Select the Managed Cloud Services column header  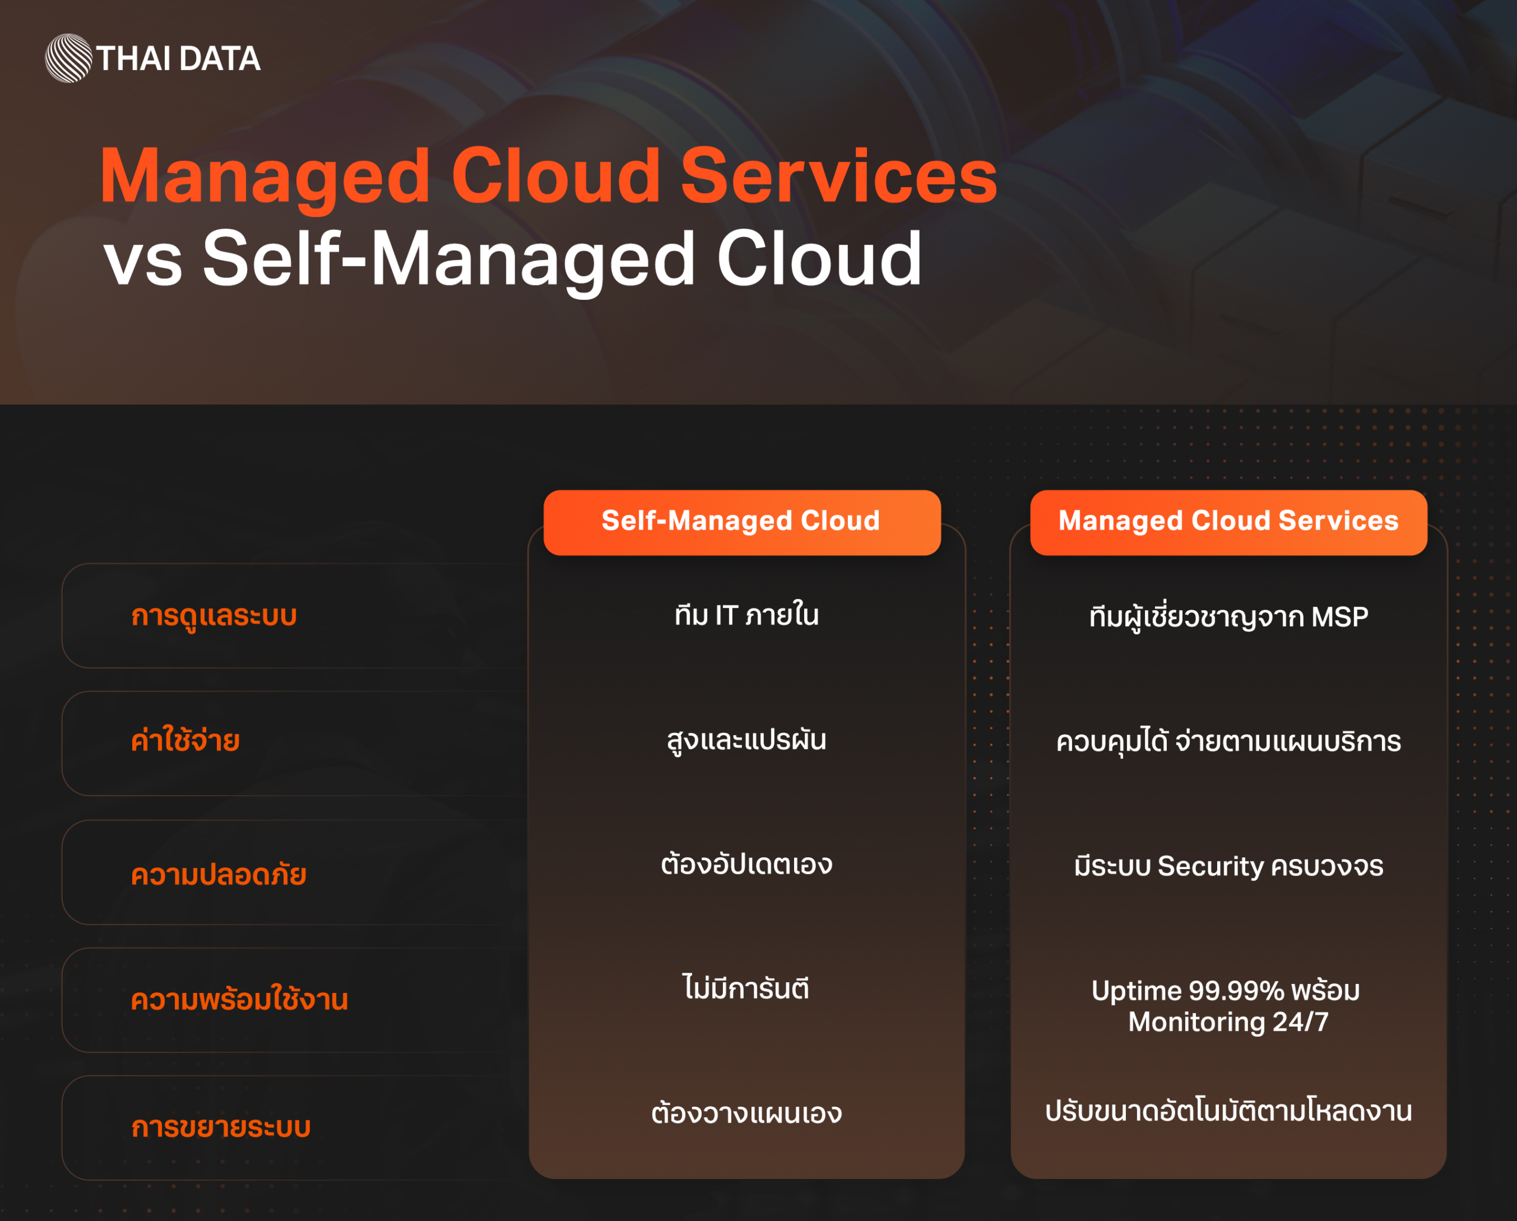pos(1228,522)
